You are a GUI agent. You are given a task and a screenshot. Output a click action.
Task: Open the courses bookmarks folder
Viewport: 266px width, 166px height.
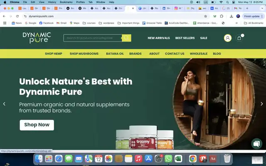coord(89,23)
